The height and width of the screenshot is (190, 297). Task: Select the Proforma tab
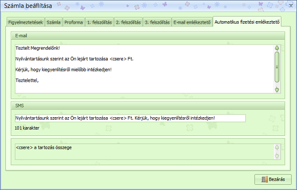74,22
